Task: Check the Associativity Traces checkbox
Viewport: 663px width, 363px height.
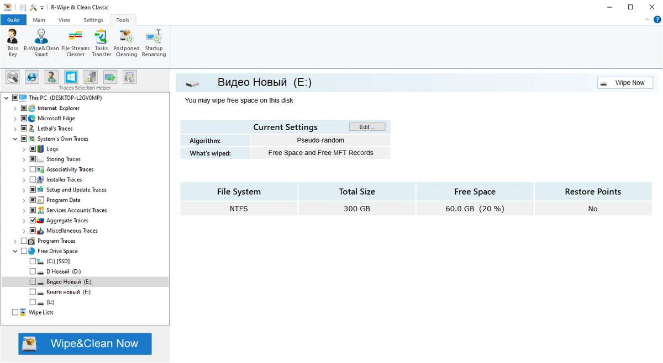Action: (x=33, y=169)
